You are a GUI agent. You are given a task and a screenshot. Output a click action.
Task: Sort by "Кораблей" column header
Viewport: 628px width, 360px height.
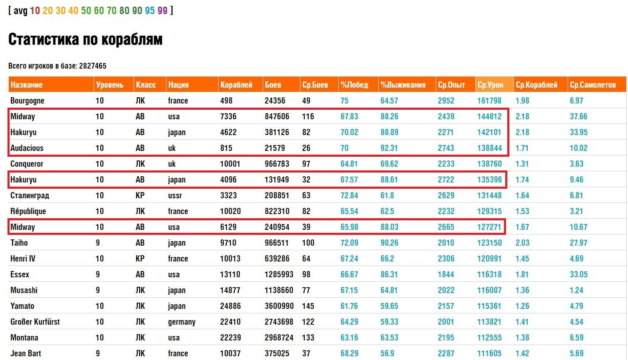(x=236, y=85)
